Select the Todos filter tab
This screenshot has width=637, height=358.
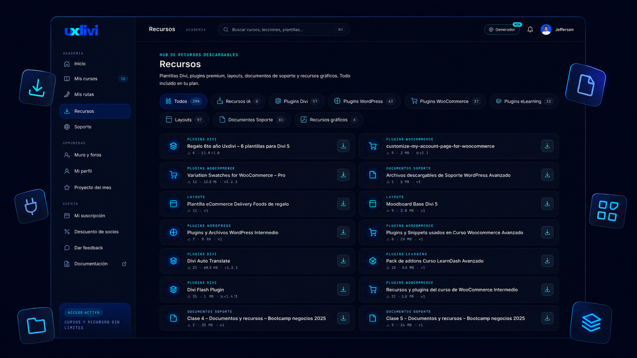click(184, 101)
